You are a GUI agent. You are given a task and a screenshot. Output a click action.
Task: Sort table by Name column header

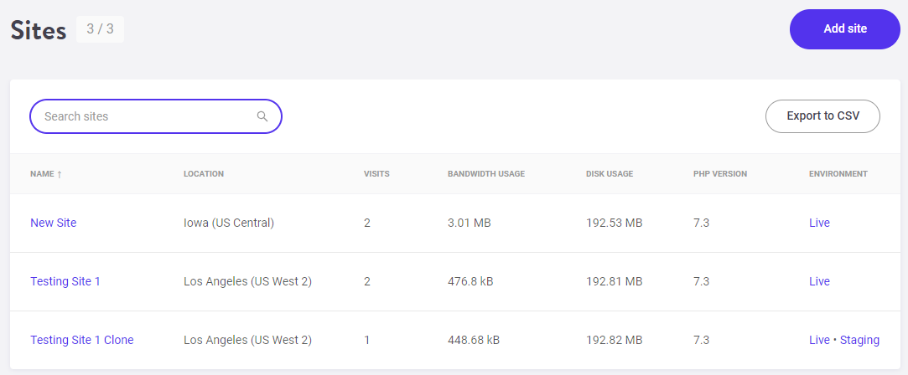tap(42, 174)
